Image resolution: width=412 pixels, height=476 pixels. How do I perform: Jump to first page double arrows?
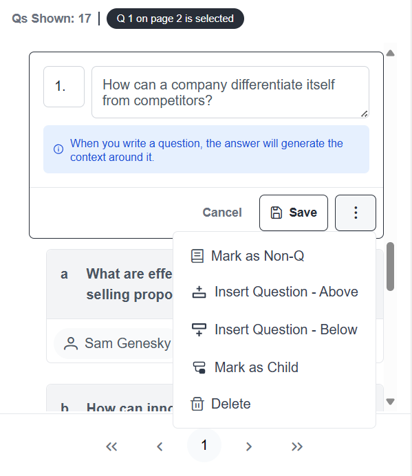(111, 446)
